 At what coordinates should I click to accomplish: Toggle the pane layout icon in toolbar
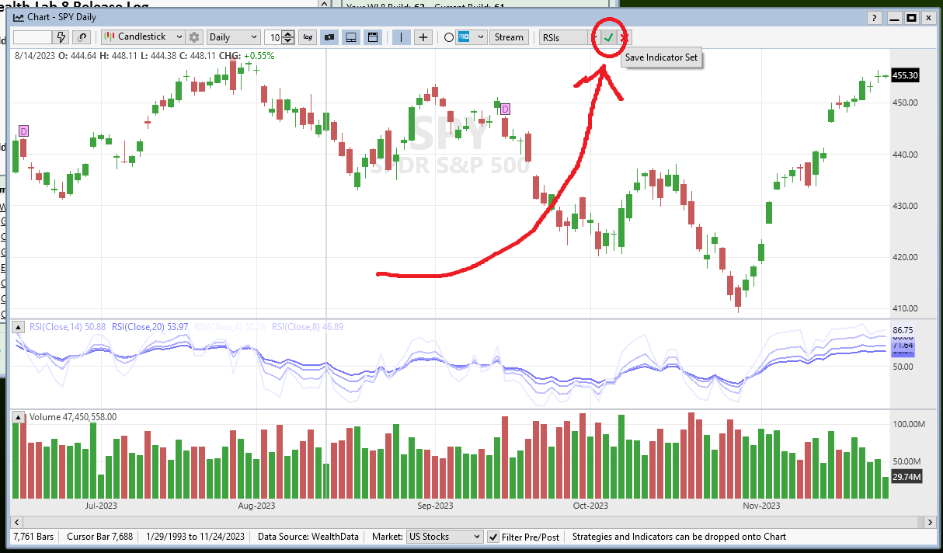coord(350,37)
